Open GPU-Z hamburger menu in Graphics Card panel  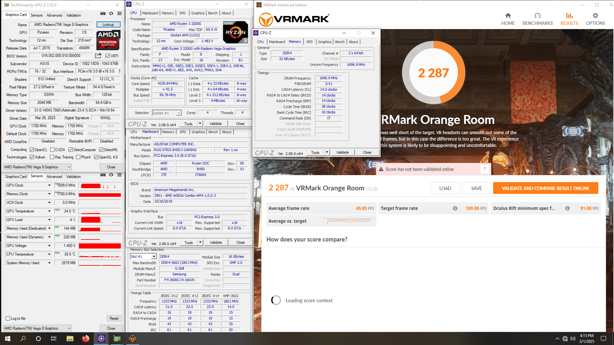(119, 13)
